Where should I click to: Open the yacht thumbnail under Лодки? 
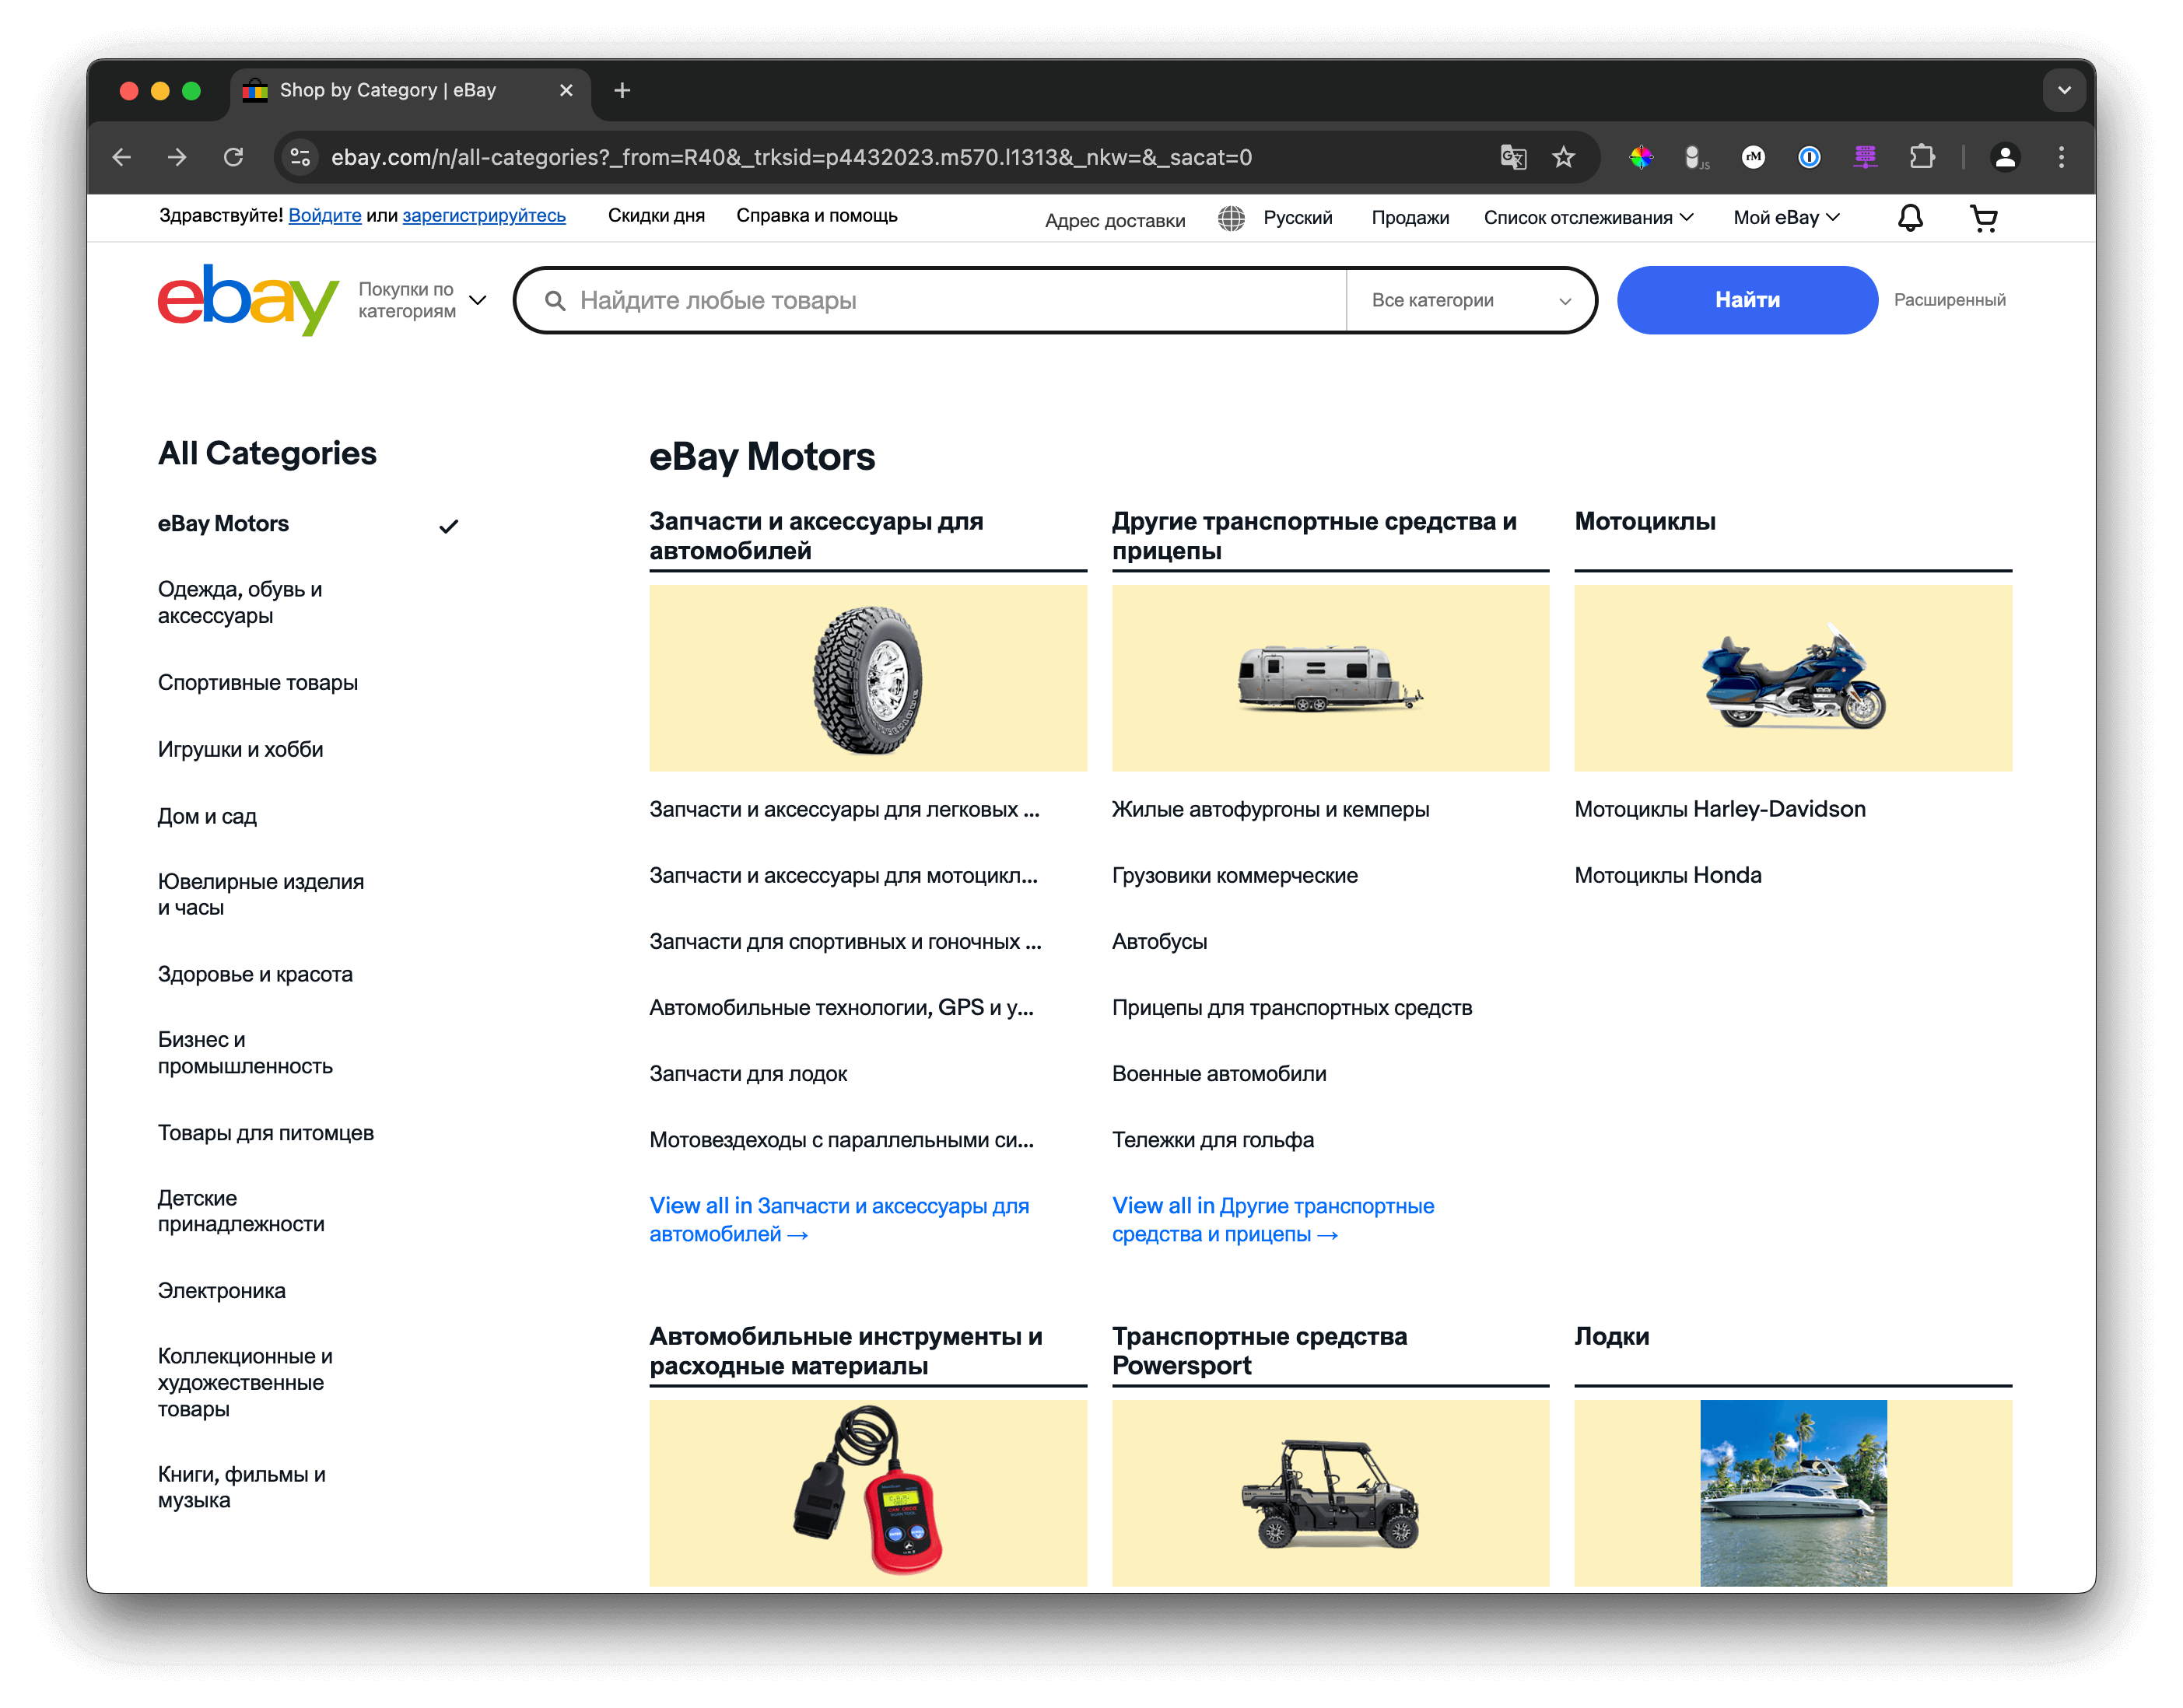(1793, 1492)
